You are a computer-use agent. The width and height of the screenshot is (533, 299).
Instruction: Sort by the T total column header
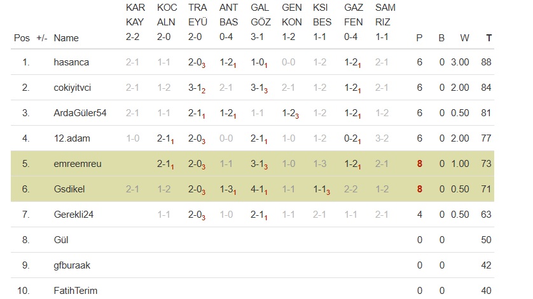coord(488,38)
